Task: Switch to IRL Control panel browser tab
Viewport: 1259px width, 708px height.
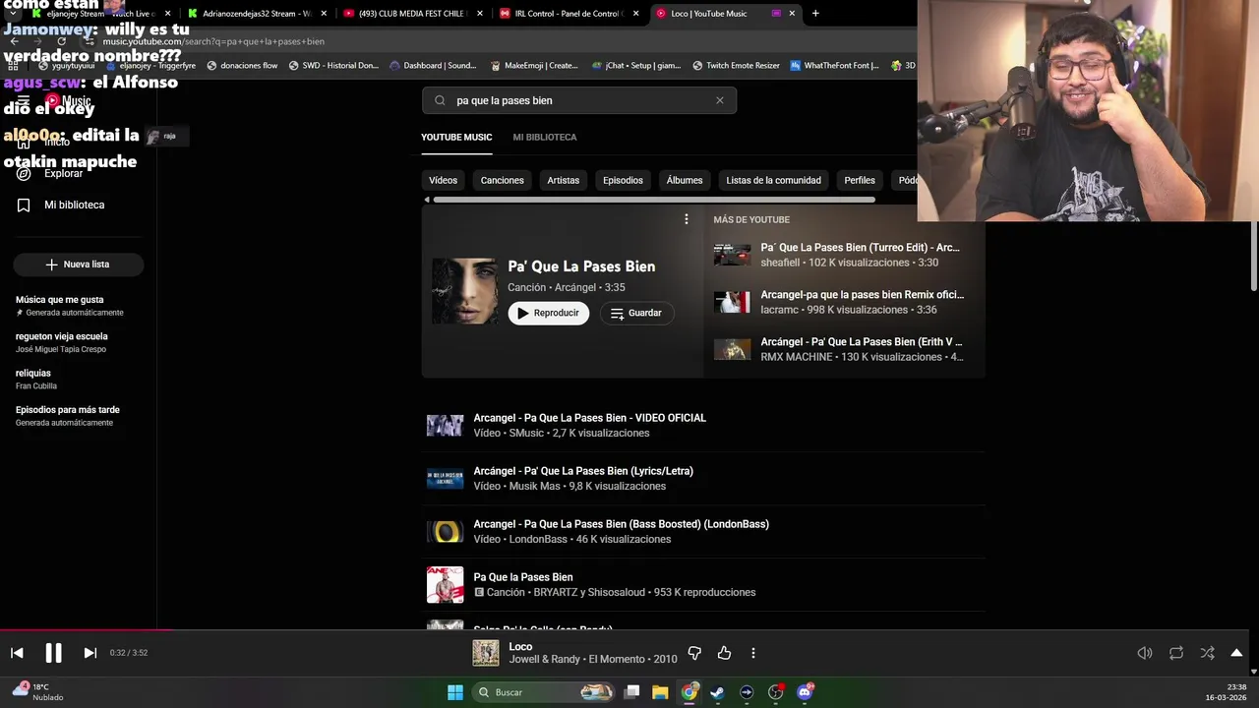Action: tap(570, 14)
